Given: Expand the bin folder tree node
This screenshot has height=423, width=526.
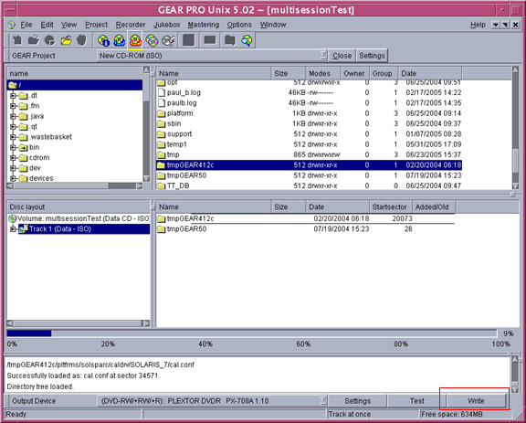Looking at the screenshot, I should click(13, 147).
